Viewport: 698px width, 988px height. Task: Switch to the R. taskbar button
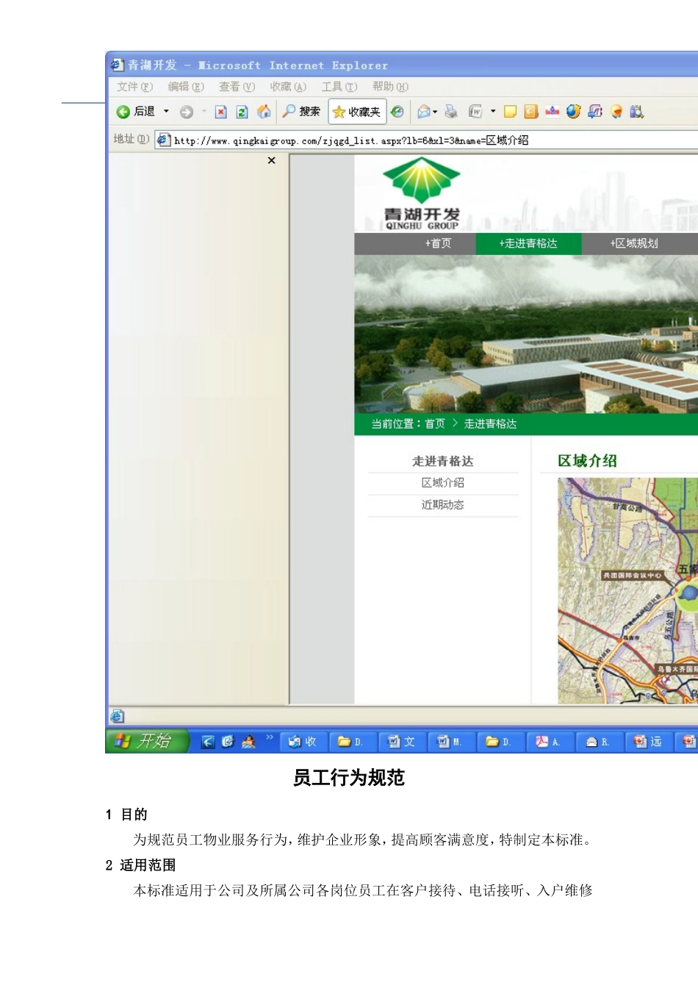click(599, 742)
